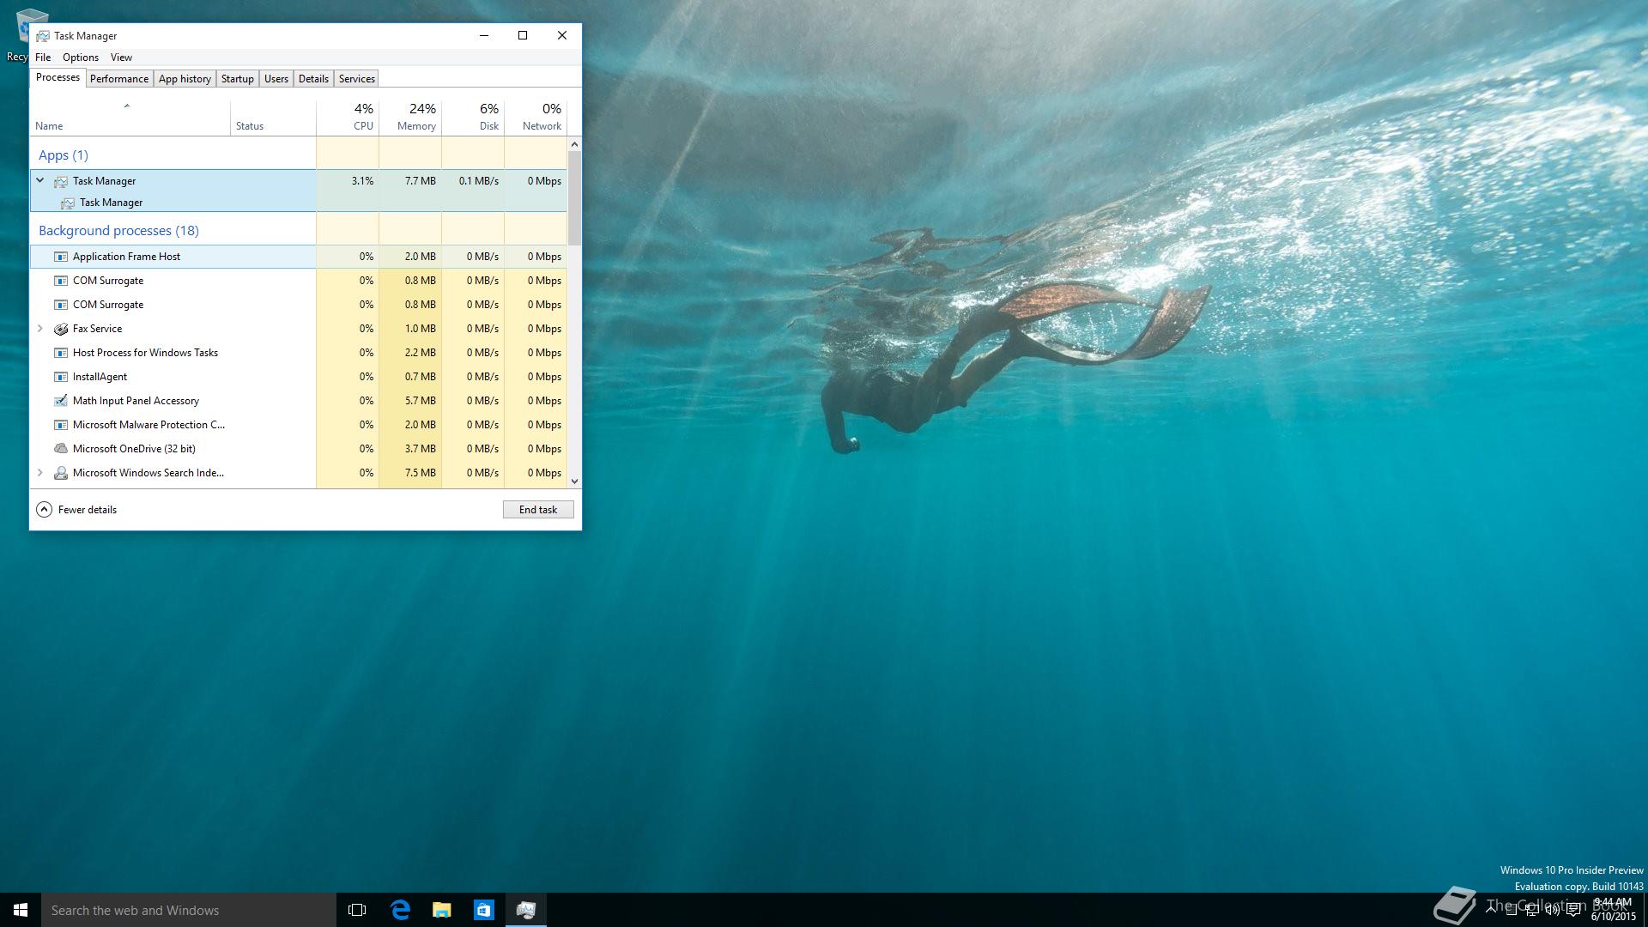This screenshot has width=1648, height=927.
Task: Switch to the App history tab
Action: coord(185,79)
